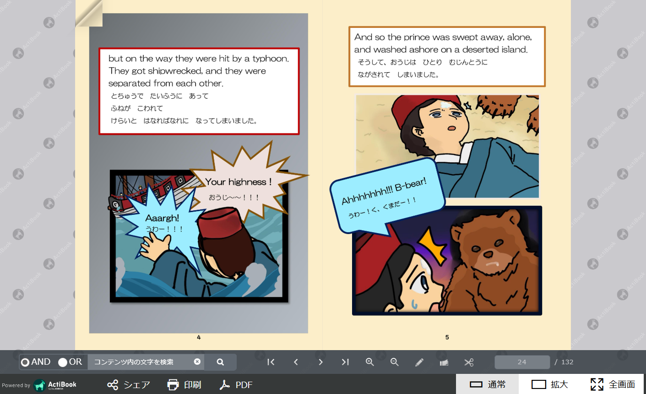Screen dimensions: 646x394
Task: Click the page-turn book icon in the toolbar
Action: (x=444, y=362)
